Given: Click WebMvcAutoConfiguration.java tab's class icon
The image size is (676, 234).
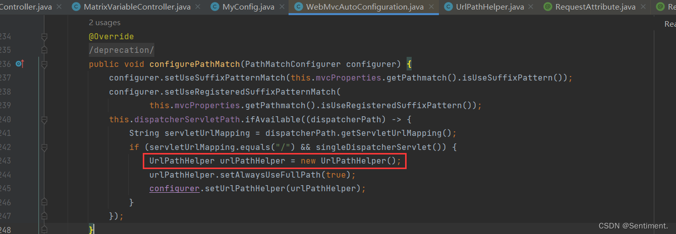Looking at the screenshot, I should [x=298, y=7].
